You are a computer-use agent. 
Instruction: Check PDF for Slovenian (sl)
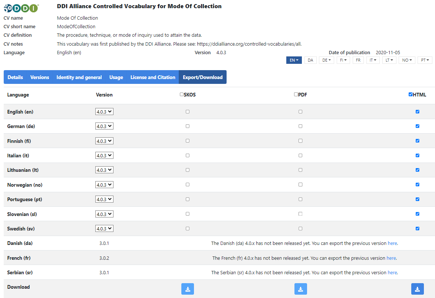click(x=300, y=214)
